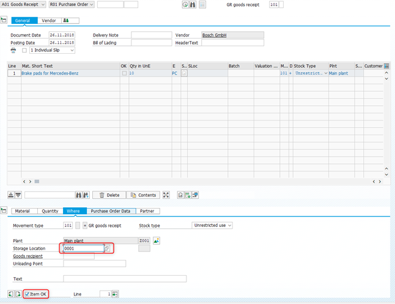The image size is (395, 304).
Task: Open the Brake pads for Mercedes-Benz item
Action: (x=50, y=73)
